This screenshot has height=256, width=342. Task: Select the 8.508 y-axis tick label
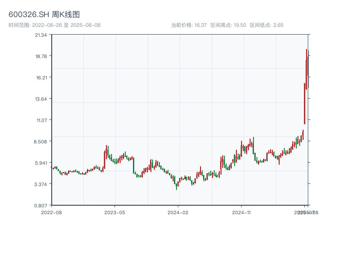[41, 141]
